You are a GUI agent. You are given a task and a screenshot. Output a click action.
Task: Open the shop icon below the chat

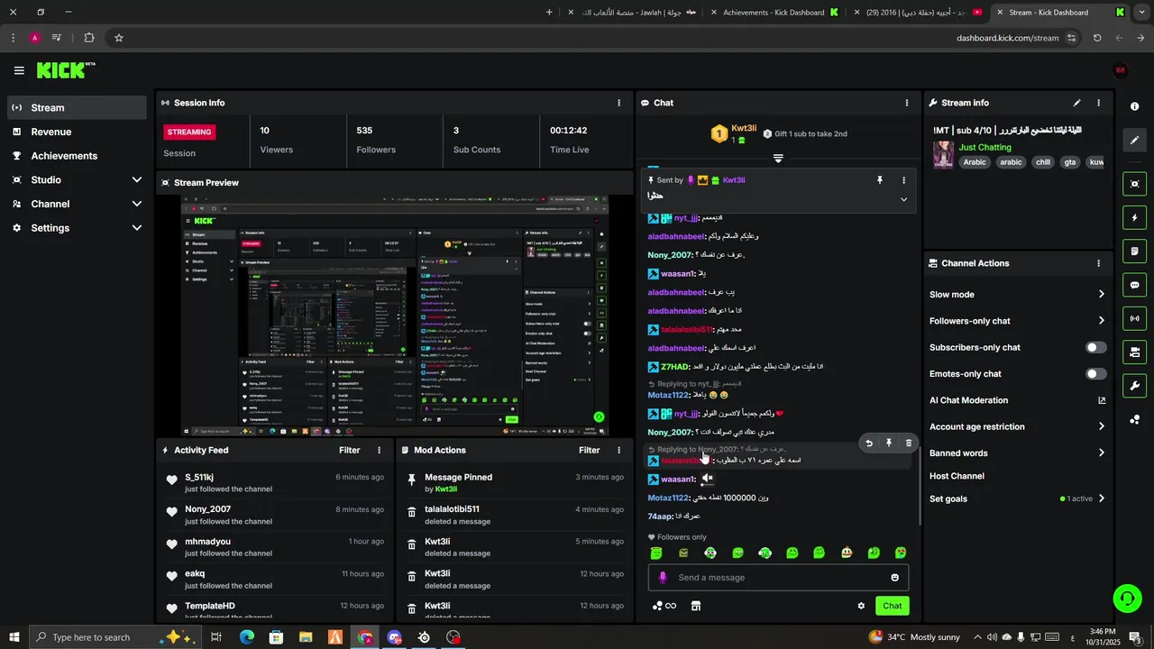[696, 606]
